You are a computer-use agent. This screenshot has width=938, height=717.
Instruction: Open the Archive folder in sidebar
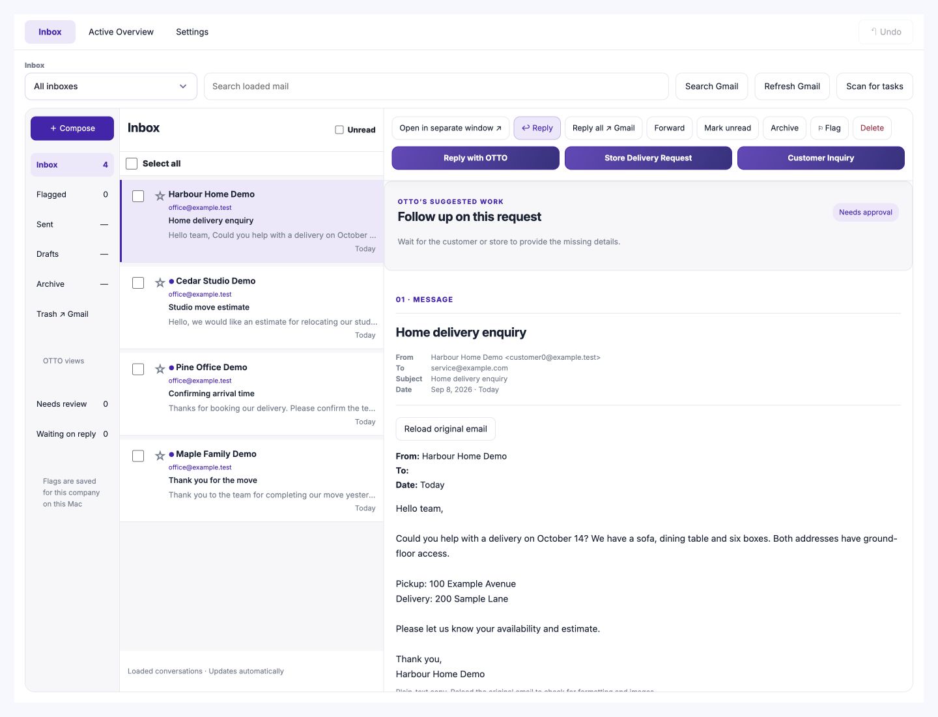[72, 284]
